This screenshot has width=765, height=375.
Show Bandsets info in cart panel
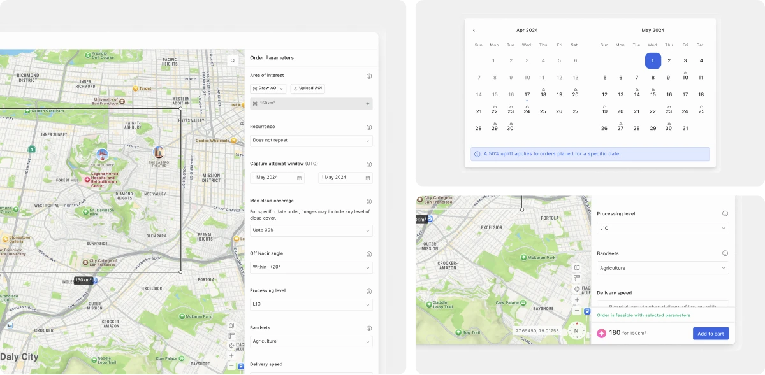[x=725, y=253]
